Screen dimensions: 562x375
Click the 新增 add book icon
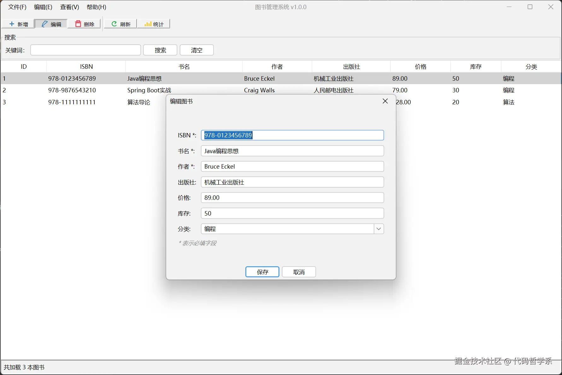[x=12, y=24]
